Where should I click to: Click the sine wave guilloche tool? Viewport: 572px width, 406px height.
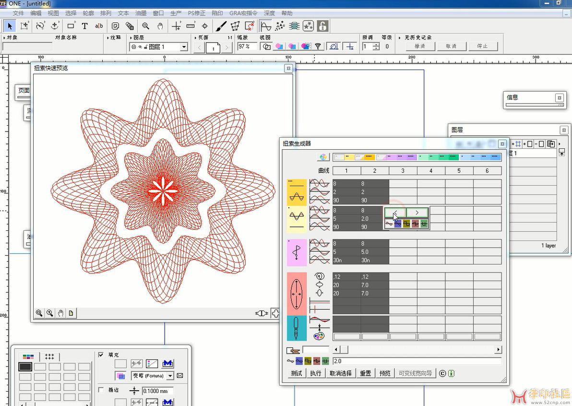[x=266, y=26]
